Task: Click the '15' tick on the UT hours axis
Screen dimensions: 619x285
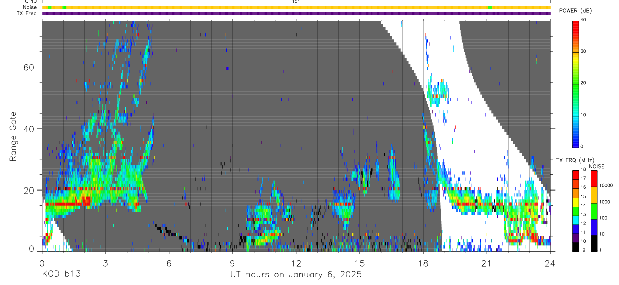Action: (x=359, y=263)
